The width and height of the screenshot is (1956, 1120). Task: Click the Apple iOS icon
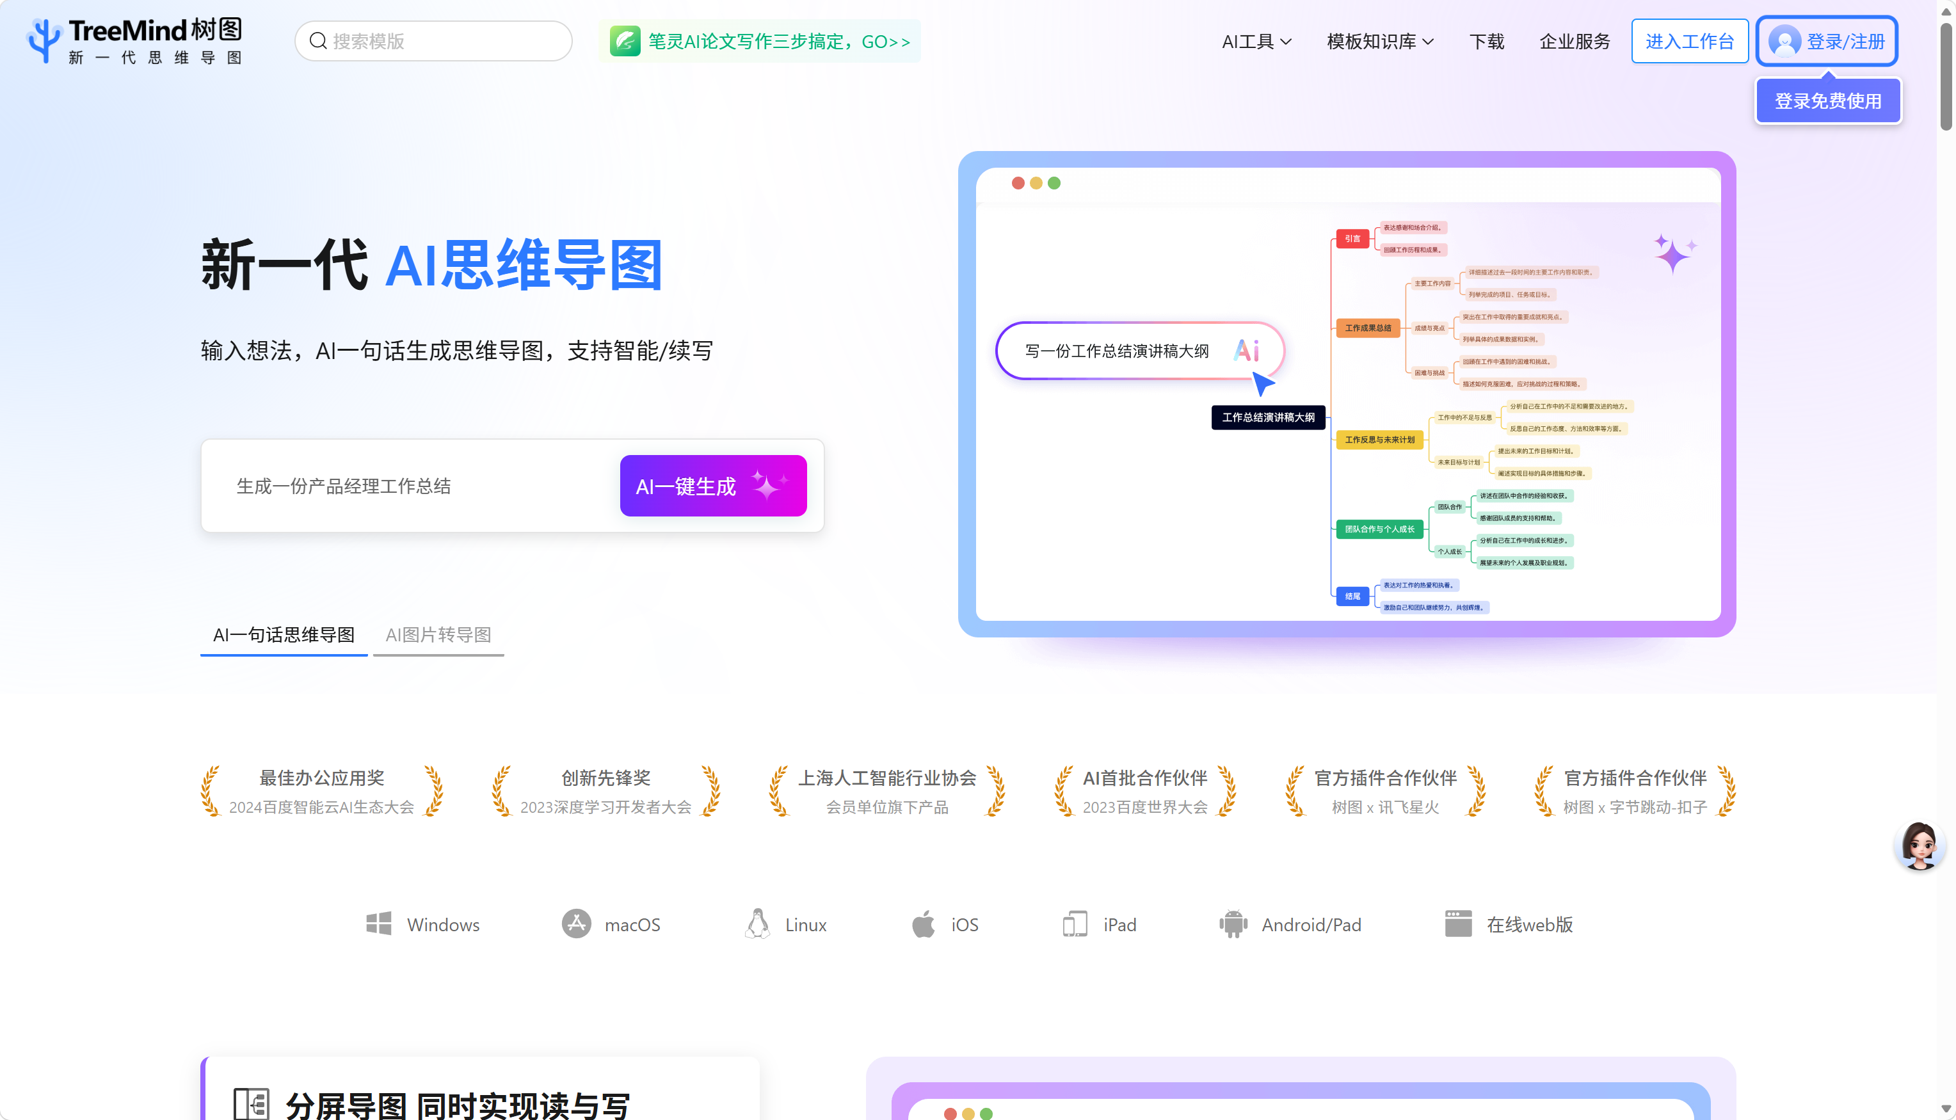click(923, 923)
